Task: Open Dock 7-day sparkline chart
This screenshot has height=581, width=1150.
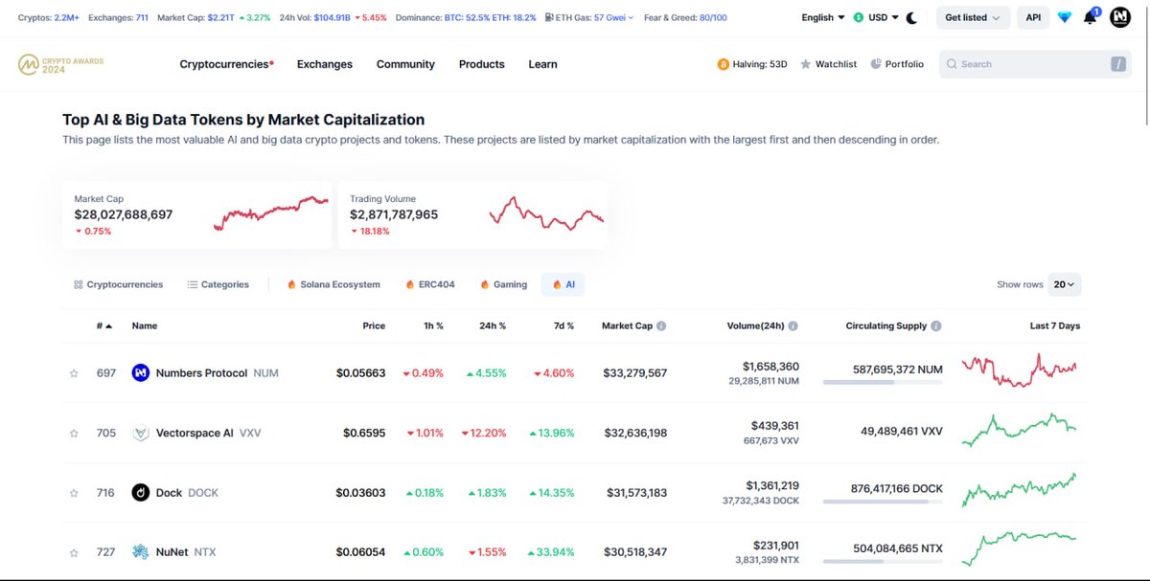Action: pyautogui.click(x=1019, y=490)
